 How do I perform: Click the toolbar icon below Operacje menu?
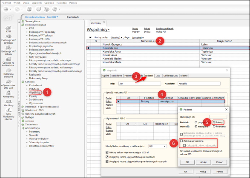pyautogui.click(x=47, y=9)
